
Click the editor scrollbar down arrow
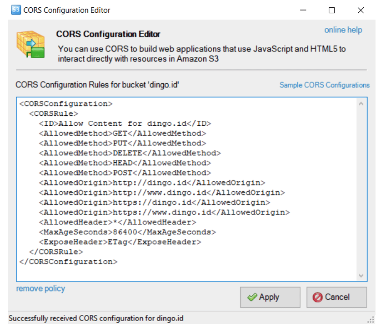[361, 276]
